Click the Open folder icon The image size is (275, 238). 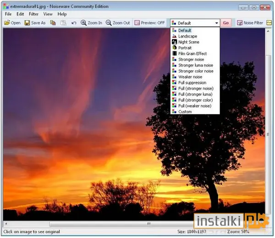tap(7, 23)
